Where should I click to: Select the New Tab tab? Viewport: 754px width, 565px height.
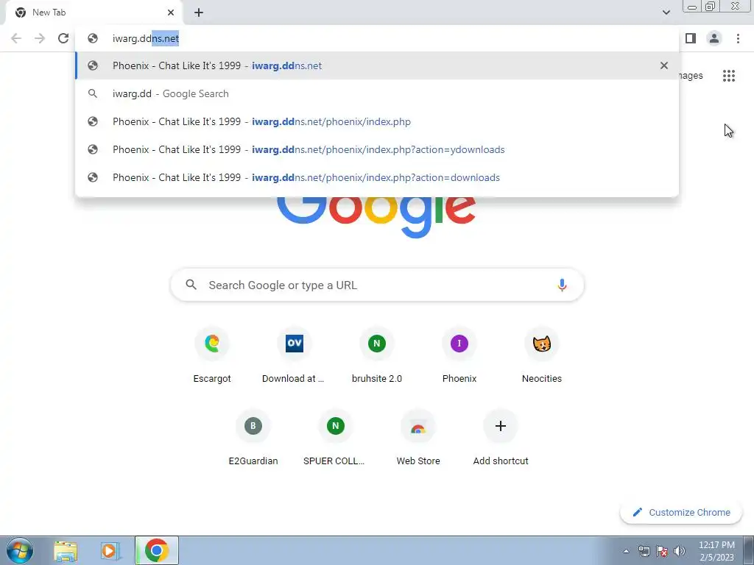(95, 13)
